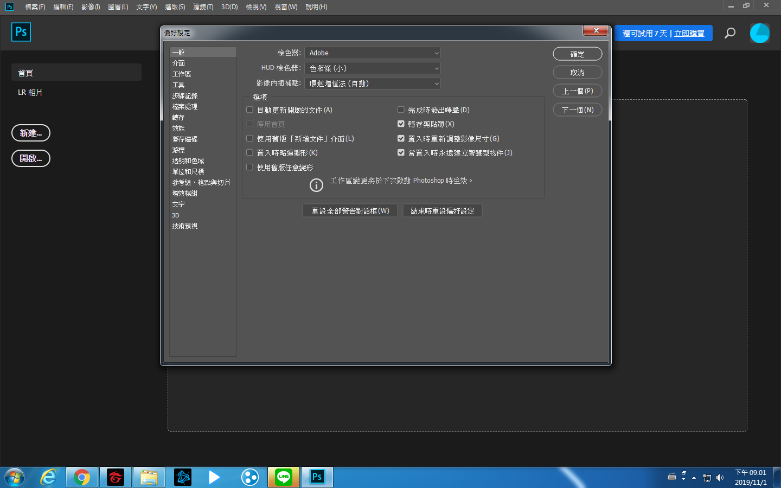The height and width of the screenshot is (488, 781).
Task: Enable 完成時發出嗶聲 checkbox
Action: [401, 110]
